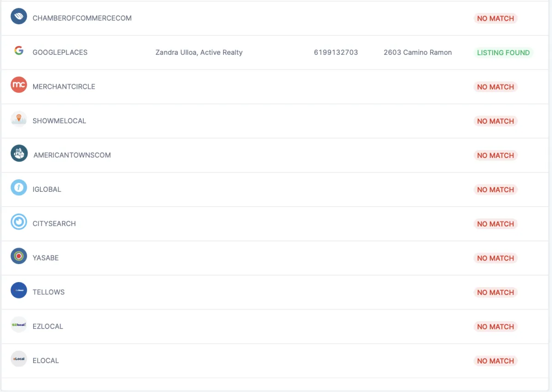Click the Google Places G logo
The image size is (552, 392).
[19, 51]
